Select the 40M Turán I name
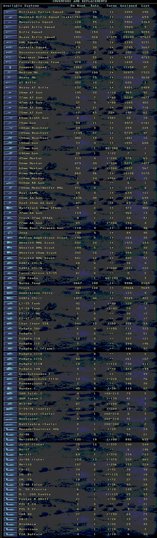157x538 pixels. pyautogui.click(x=31, y=399)
